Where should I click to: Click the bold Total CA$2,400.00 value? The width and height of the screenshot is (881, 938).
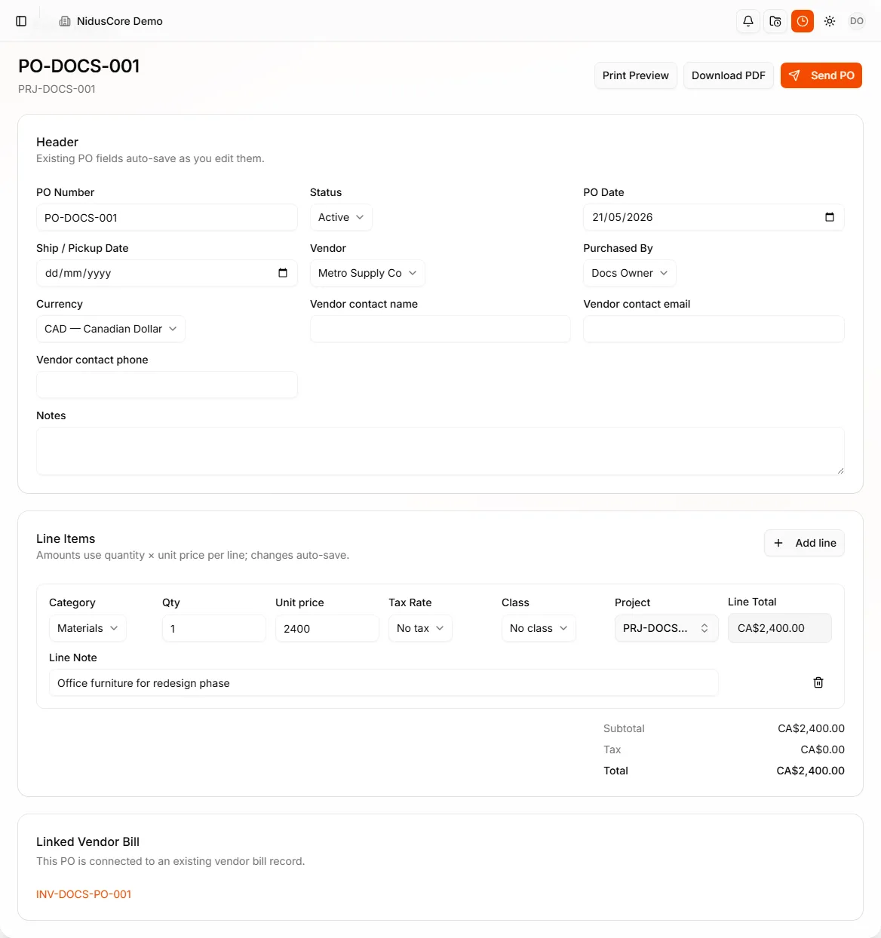810,771
